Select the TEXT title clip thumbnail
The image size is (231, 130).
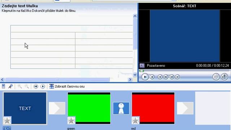pyautogui.click(x=25, y=108)
